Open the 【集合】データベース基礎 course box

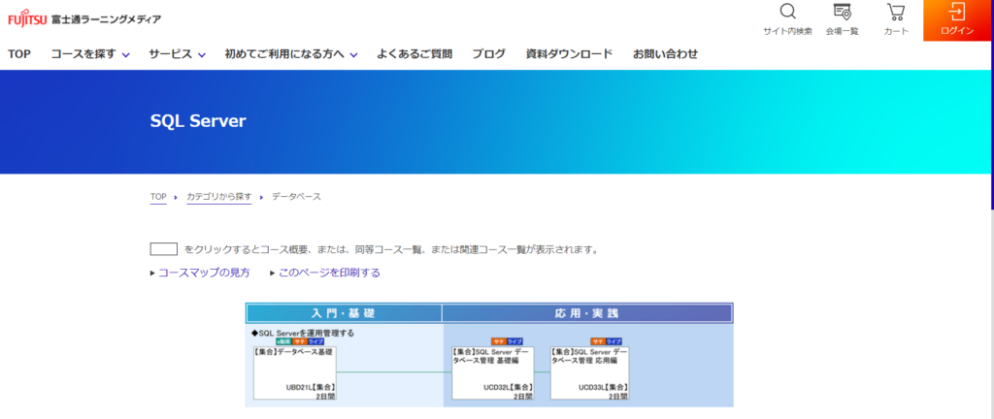point(295,372)
